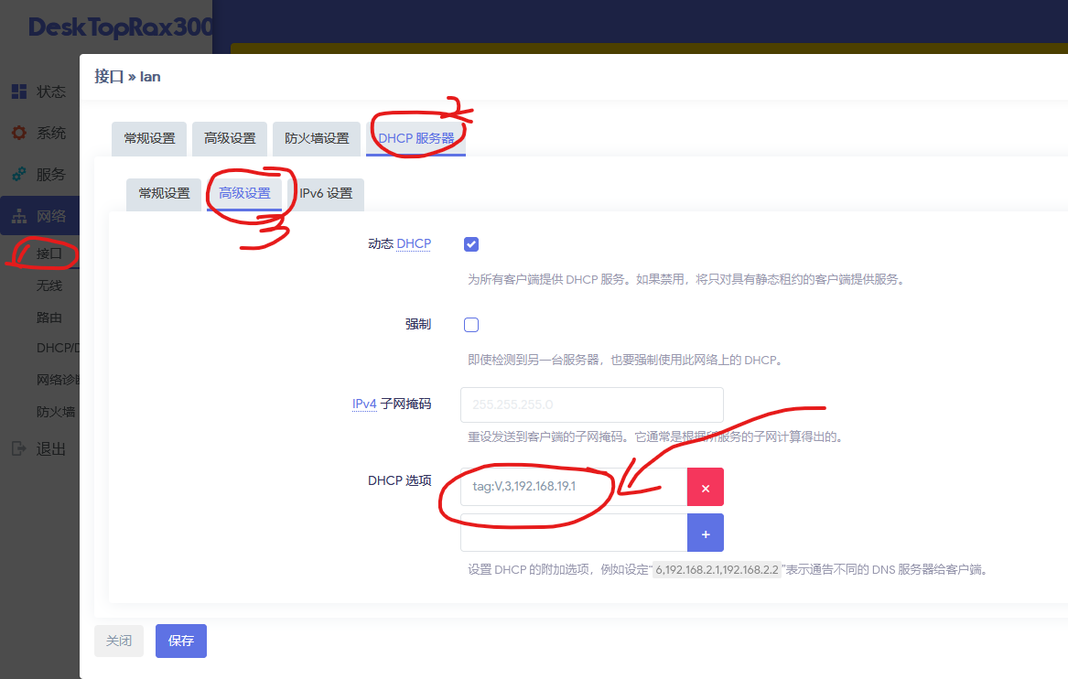Click the empty new DHCP option field

tap(573, 533)
